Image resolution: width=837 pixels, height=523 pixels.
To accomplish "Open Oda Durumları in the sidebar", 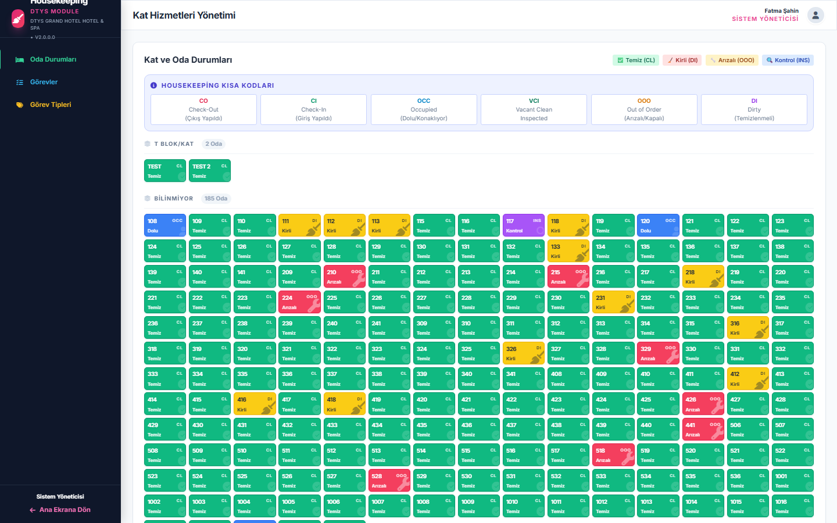I will click(x=60, y=59).
